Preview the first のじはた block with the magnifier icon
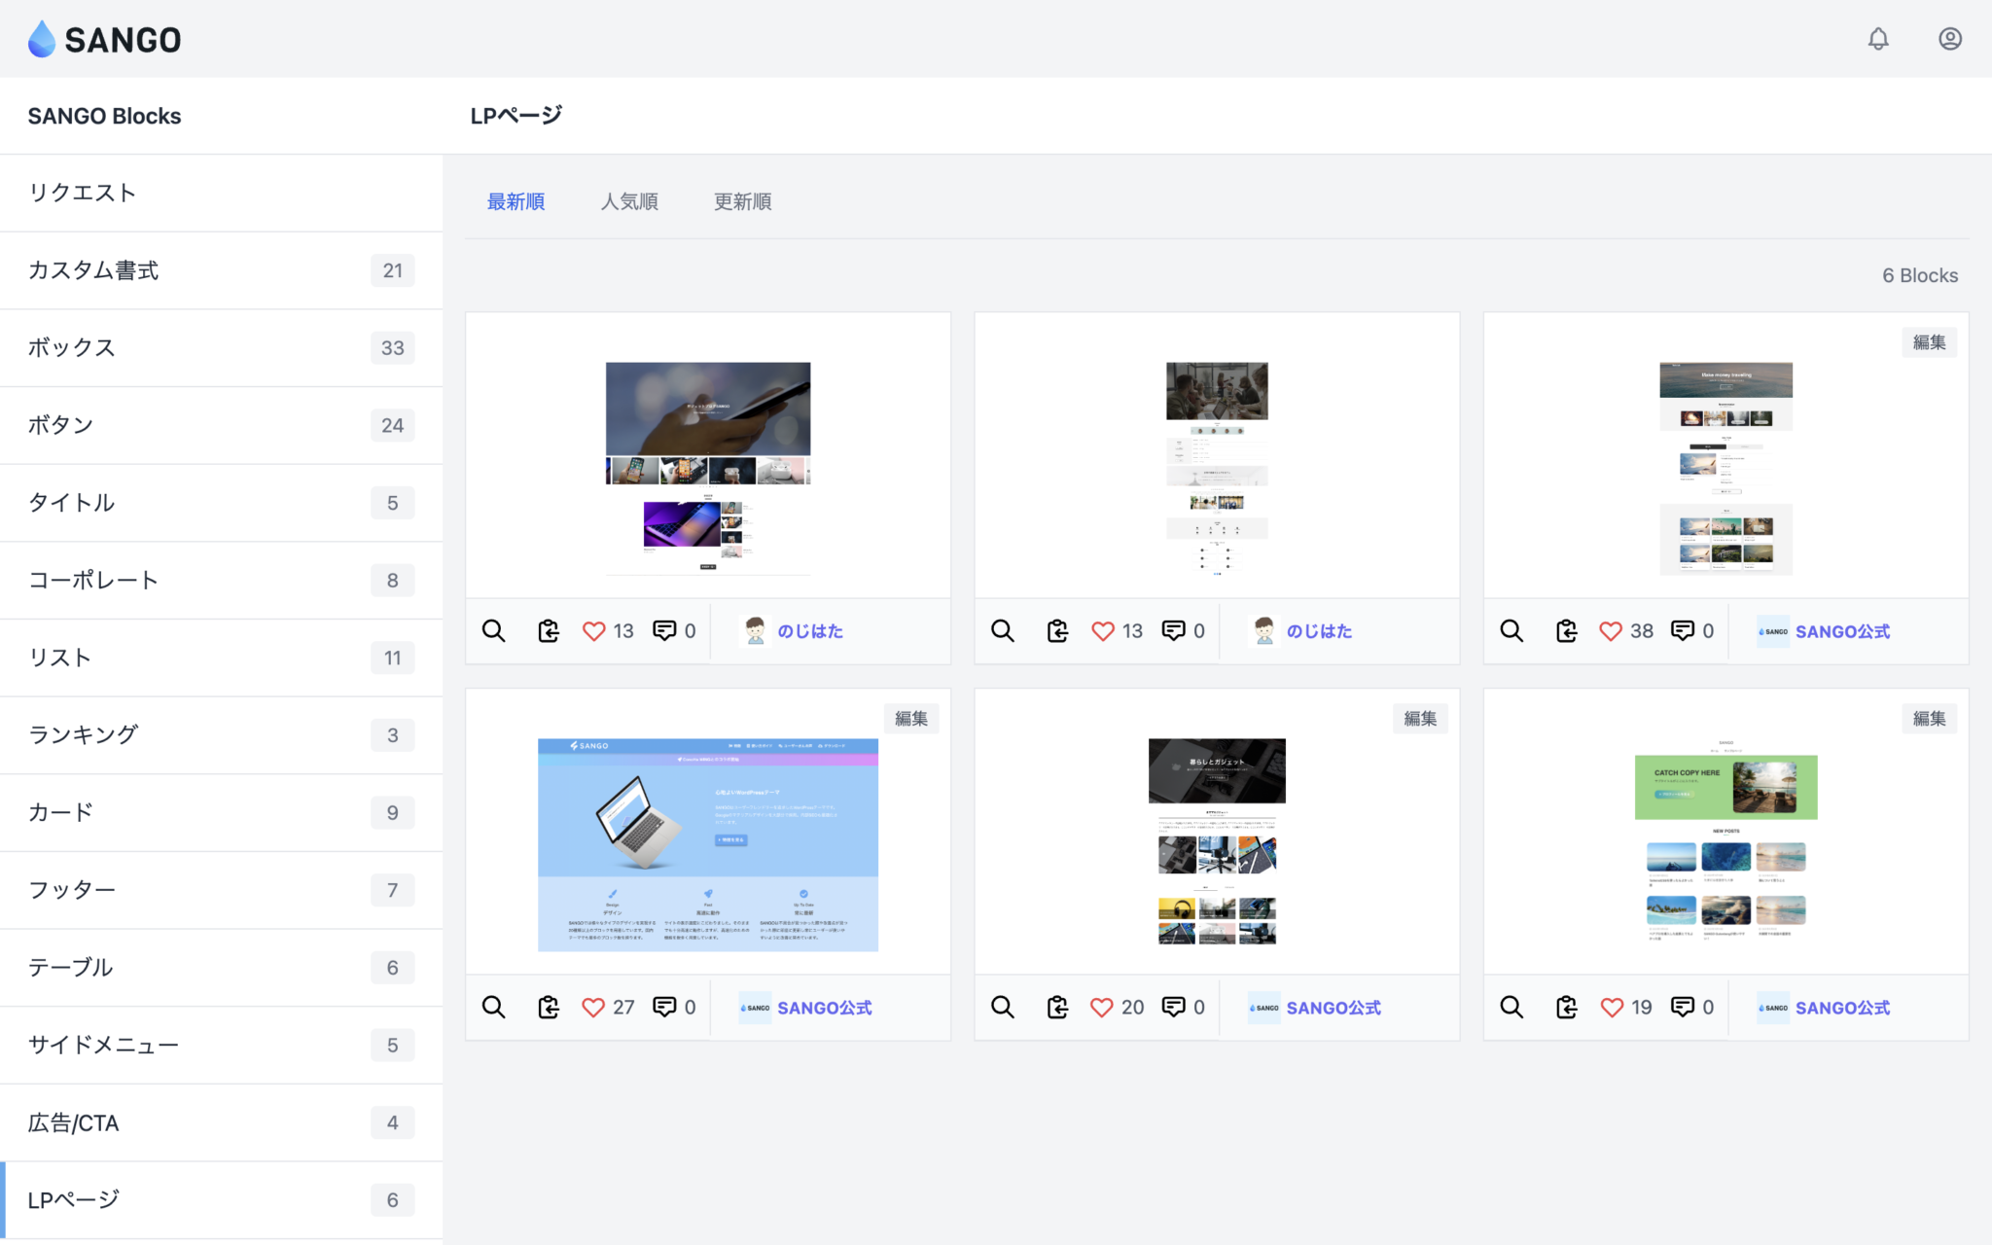Image resolution: width=1992 pixels, height=1245 pixels. point(493,630)
